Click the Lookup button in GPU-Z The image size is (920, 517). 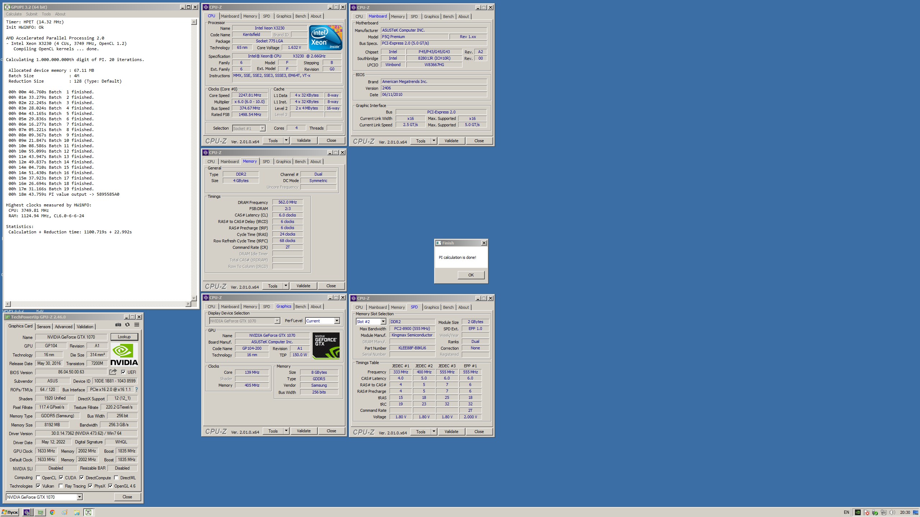(124, 337)
